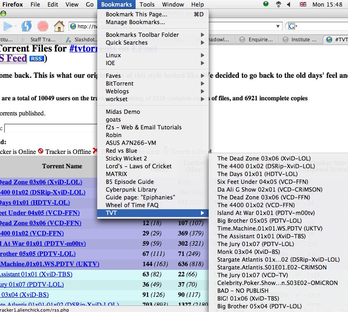Expand the BitTorrent bookmarks folder
Image resolution: width=348 pixels, height=312 pixels.
point(153,84)
